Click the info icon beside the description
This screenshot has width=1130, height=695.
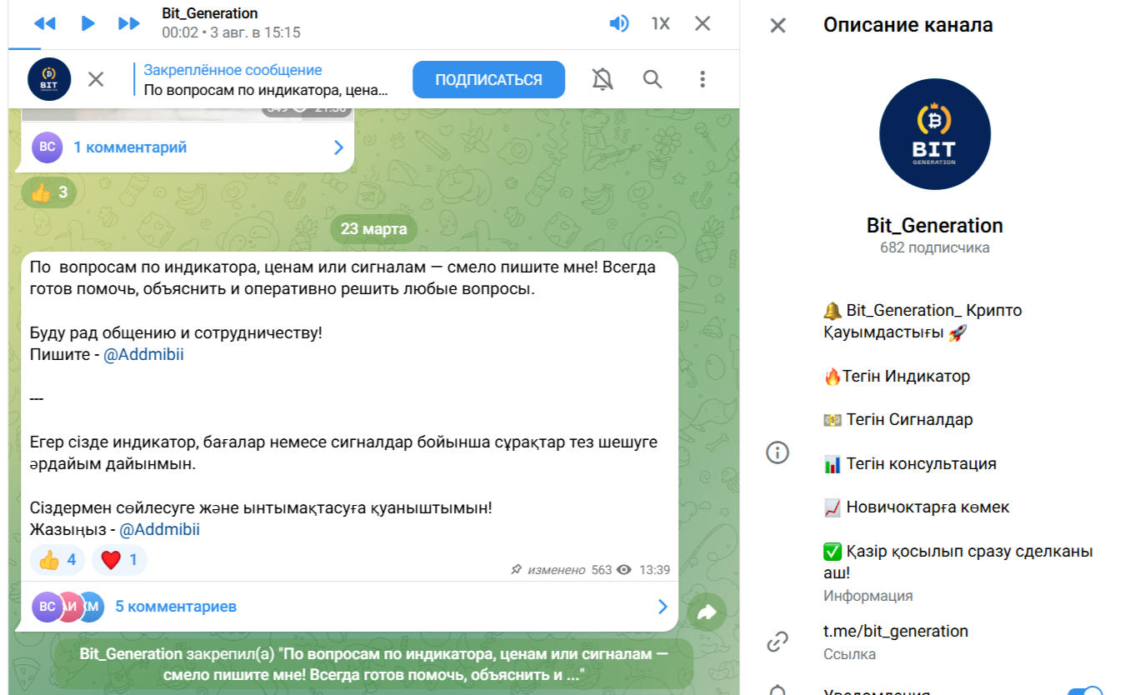tap(777, 452)
